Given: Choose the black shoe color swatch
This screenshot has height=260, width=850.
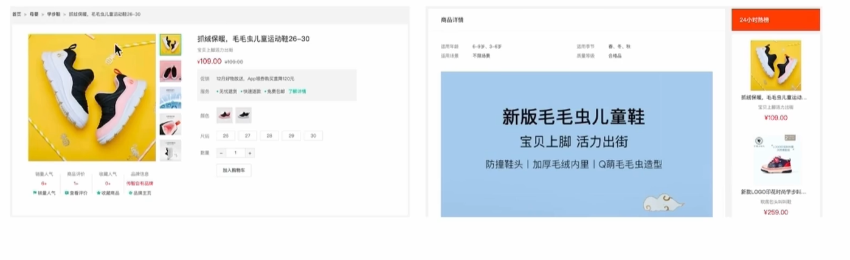Looking at the screenshot, I should coord(243,115).
